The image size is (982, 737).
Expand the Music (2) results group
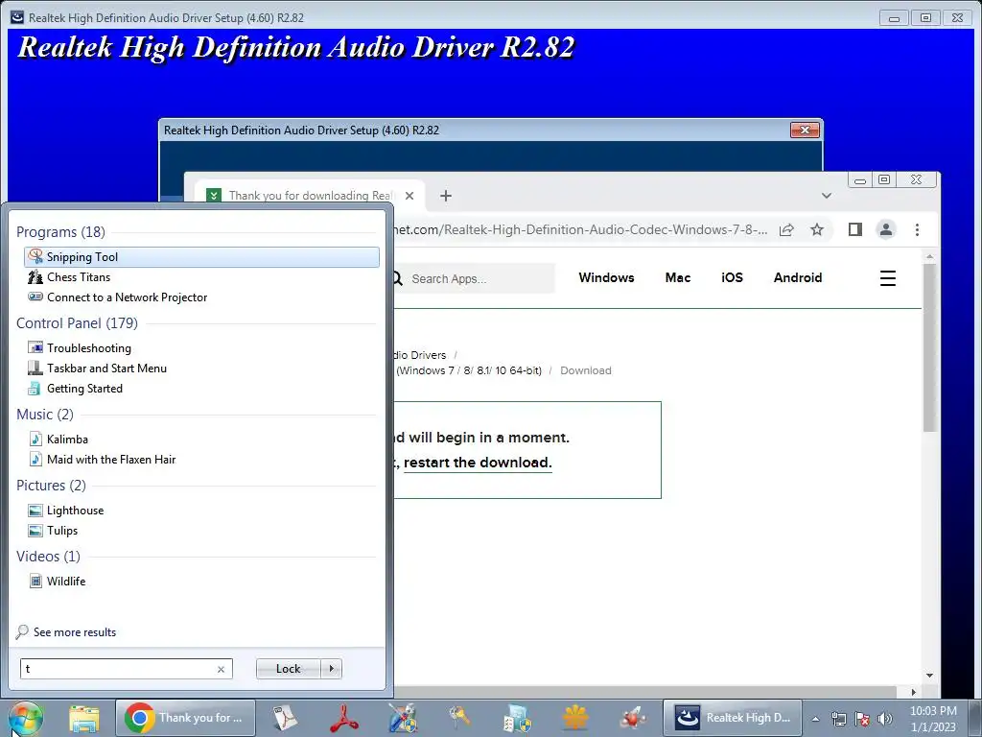click(x=44, y=415)
